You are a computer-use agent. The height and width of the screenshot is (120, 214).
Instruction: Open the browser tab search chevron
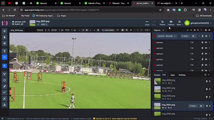(x=3, y=3)
